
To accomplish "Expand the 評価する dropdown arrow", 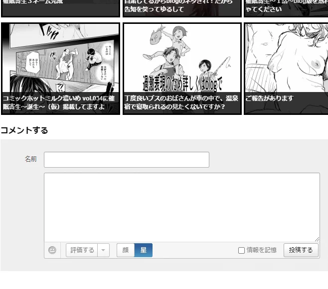I will [x=103, y=250].
